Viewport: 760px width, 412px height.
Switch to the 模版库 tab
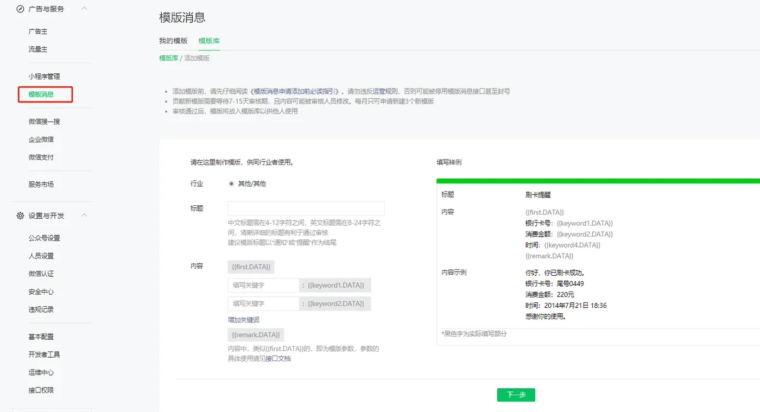[x=209, y=41]
